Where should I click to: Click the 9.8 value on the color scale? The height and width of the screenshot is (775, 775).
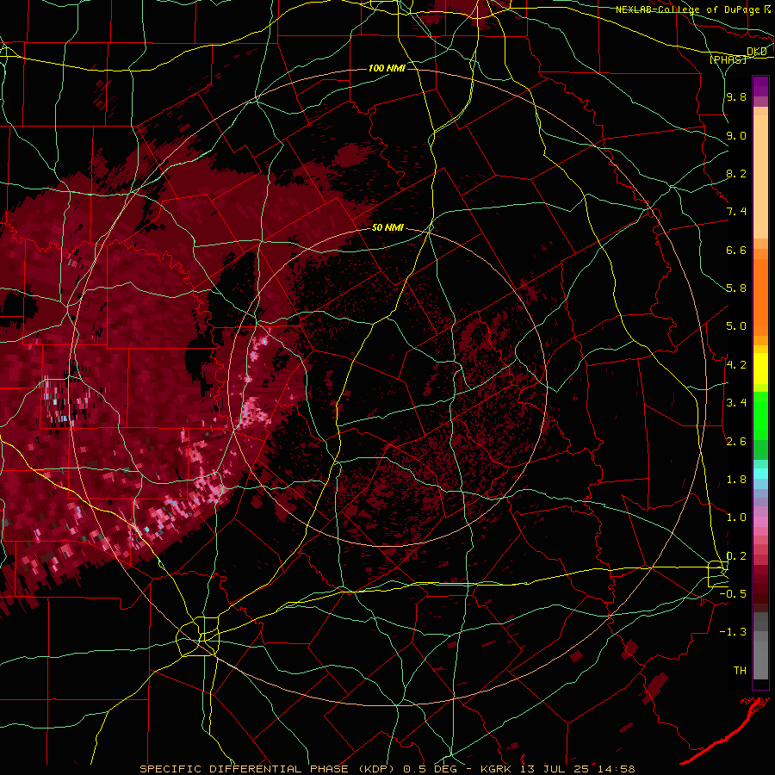pyautogui.click(x=736, y=96)
